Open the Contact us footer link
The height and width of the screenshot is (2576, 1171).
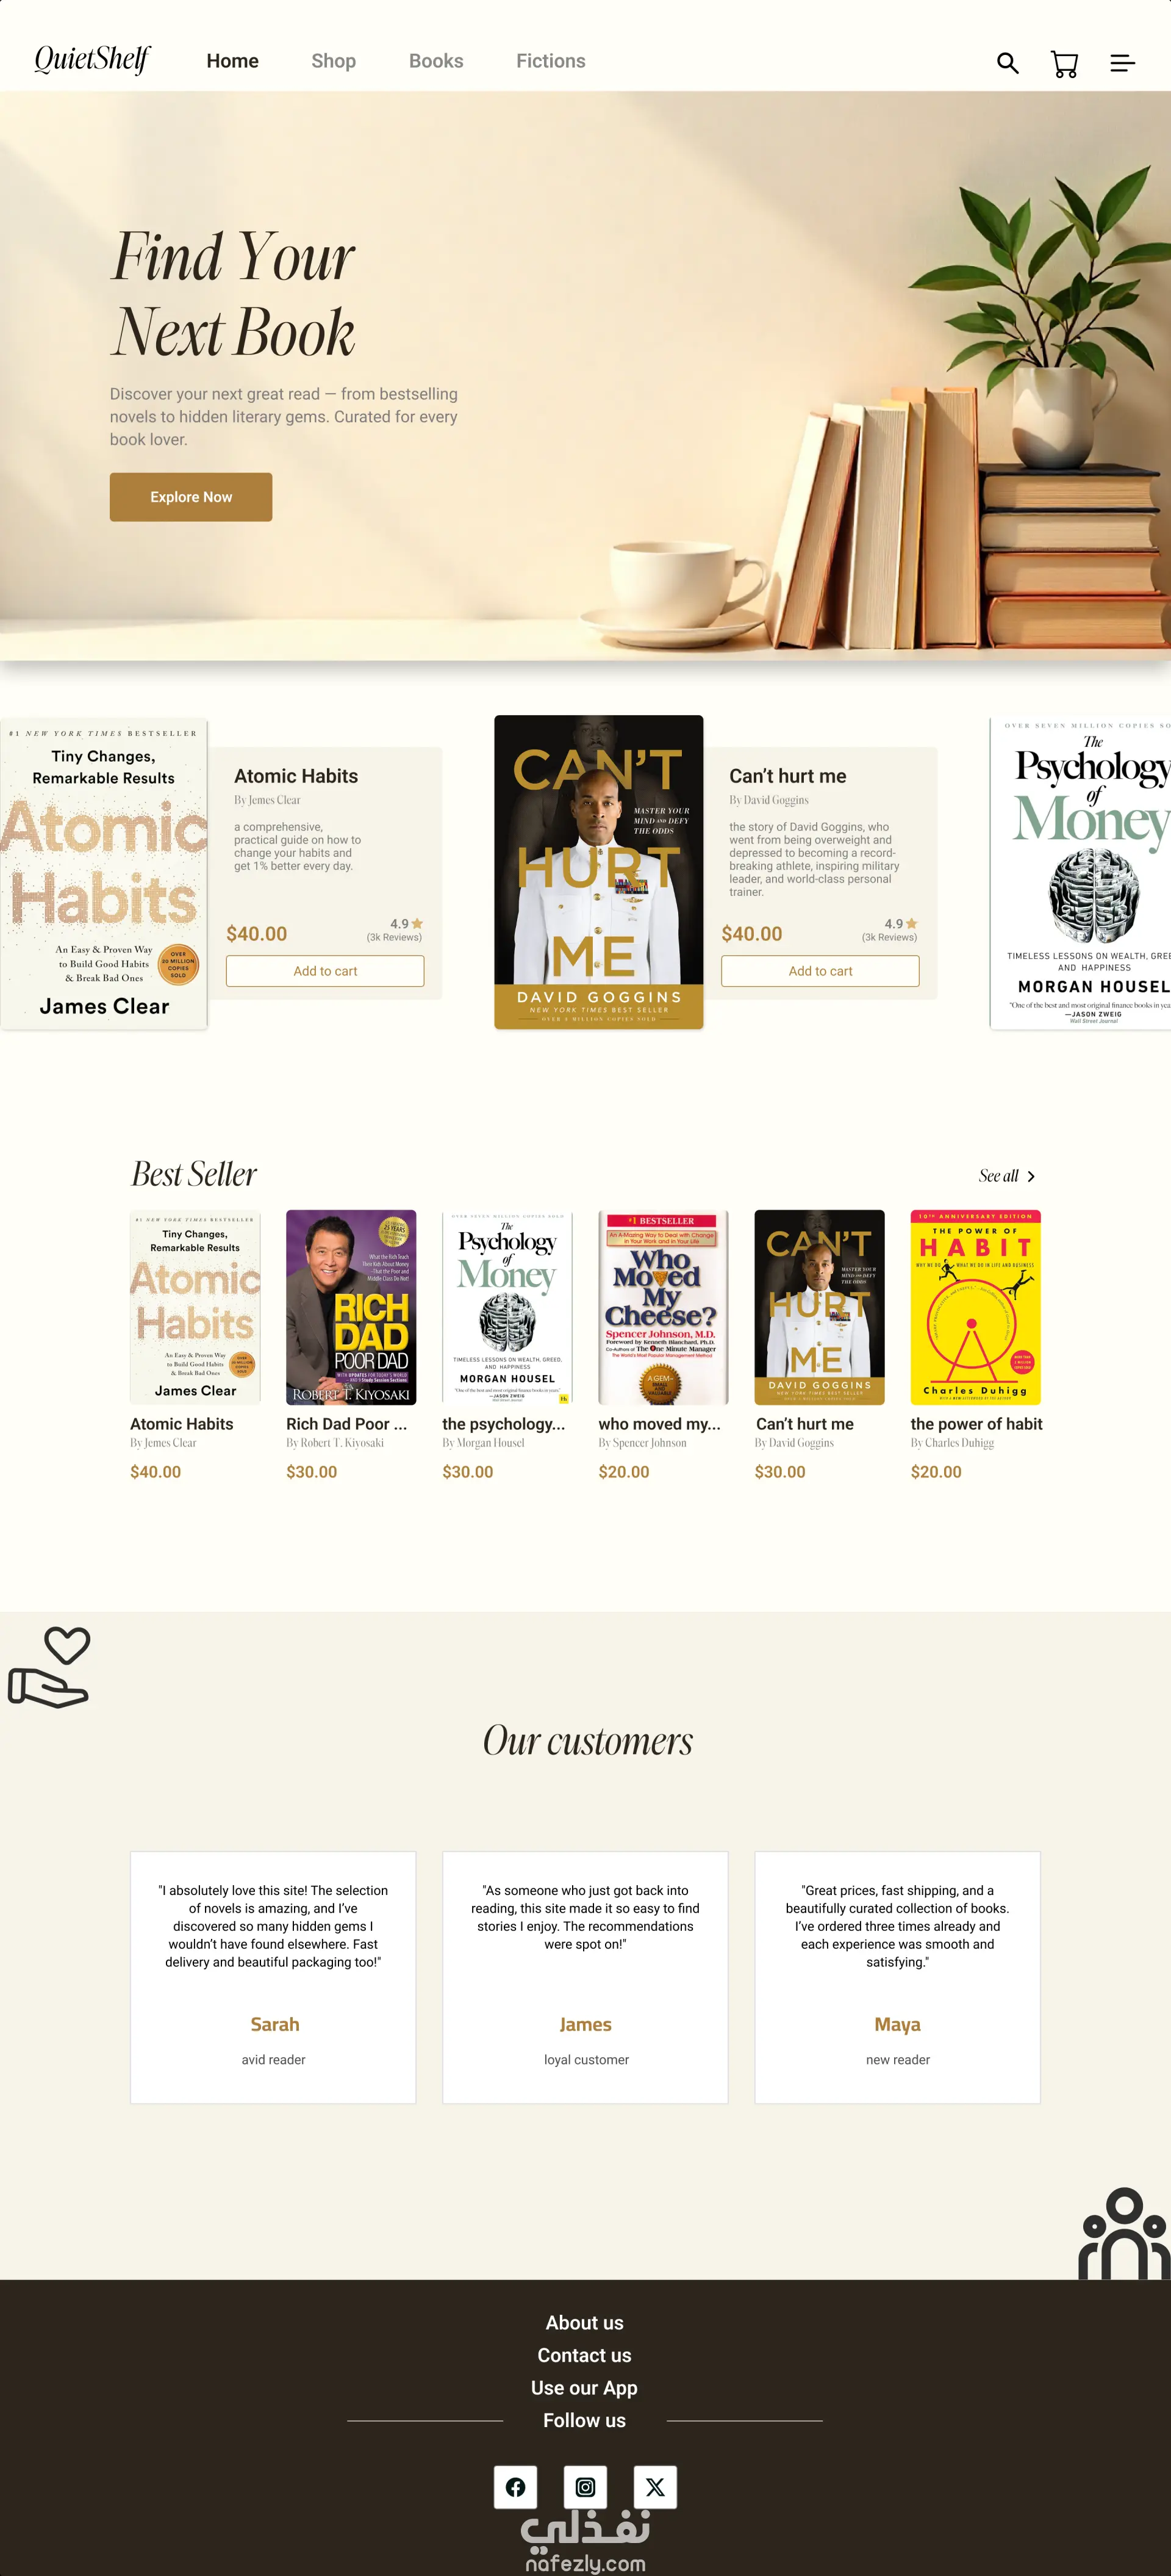click(x=584, y=2355)
